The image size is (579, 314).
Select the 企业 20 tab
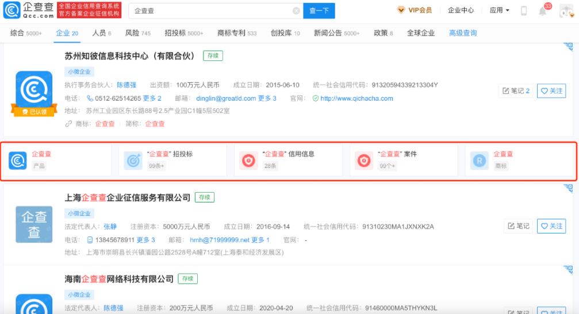click(x=67, y=33)
